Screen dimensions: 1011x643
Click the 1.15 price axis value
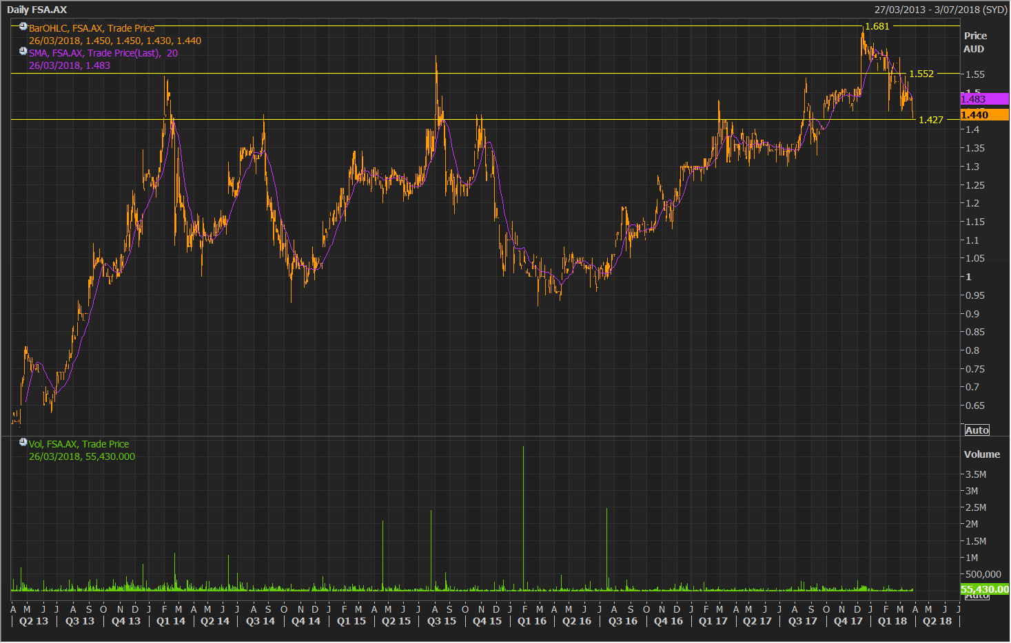click(975, 222)
